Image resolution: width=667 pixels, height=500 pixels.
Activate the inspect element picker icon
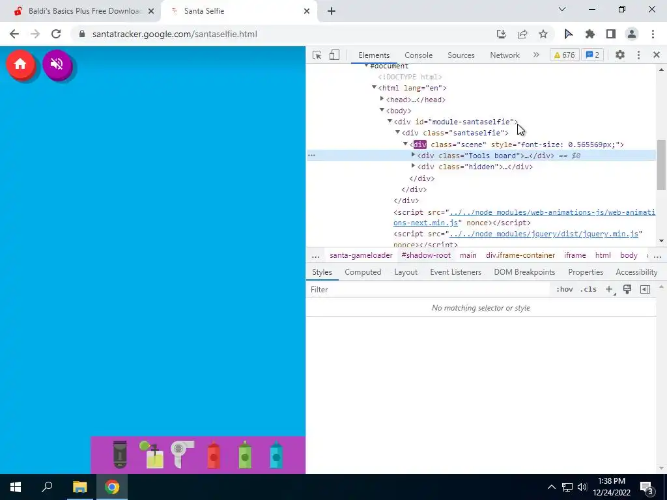pyautogui.click(x=317, y=55)
